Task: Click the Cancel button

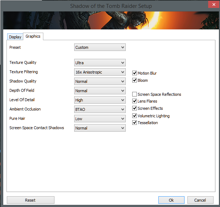Action: tap(200, 200)
